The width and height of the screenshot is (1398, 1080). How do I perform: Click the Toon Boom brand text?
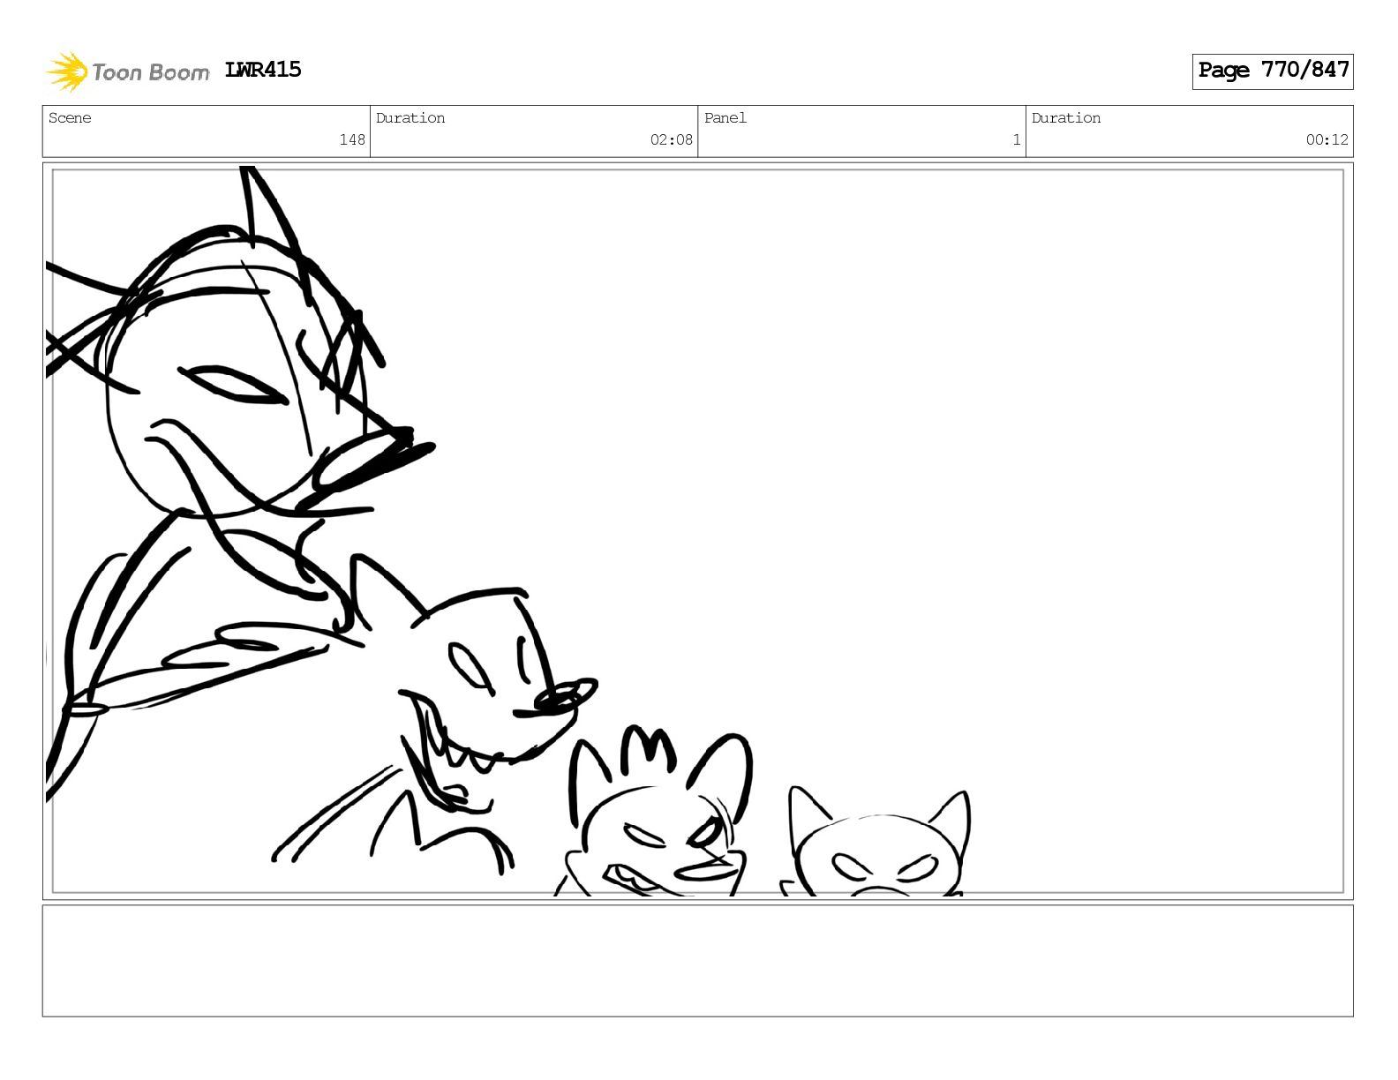pyautogui.click(x=150, y=72)
